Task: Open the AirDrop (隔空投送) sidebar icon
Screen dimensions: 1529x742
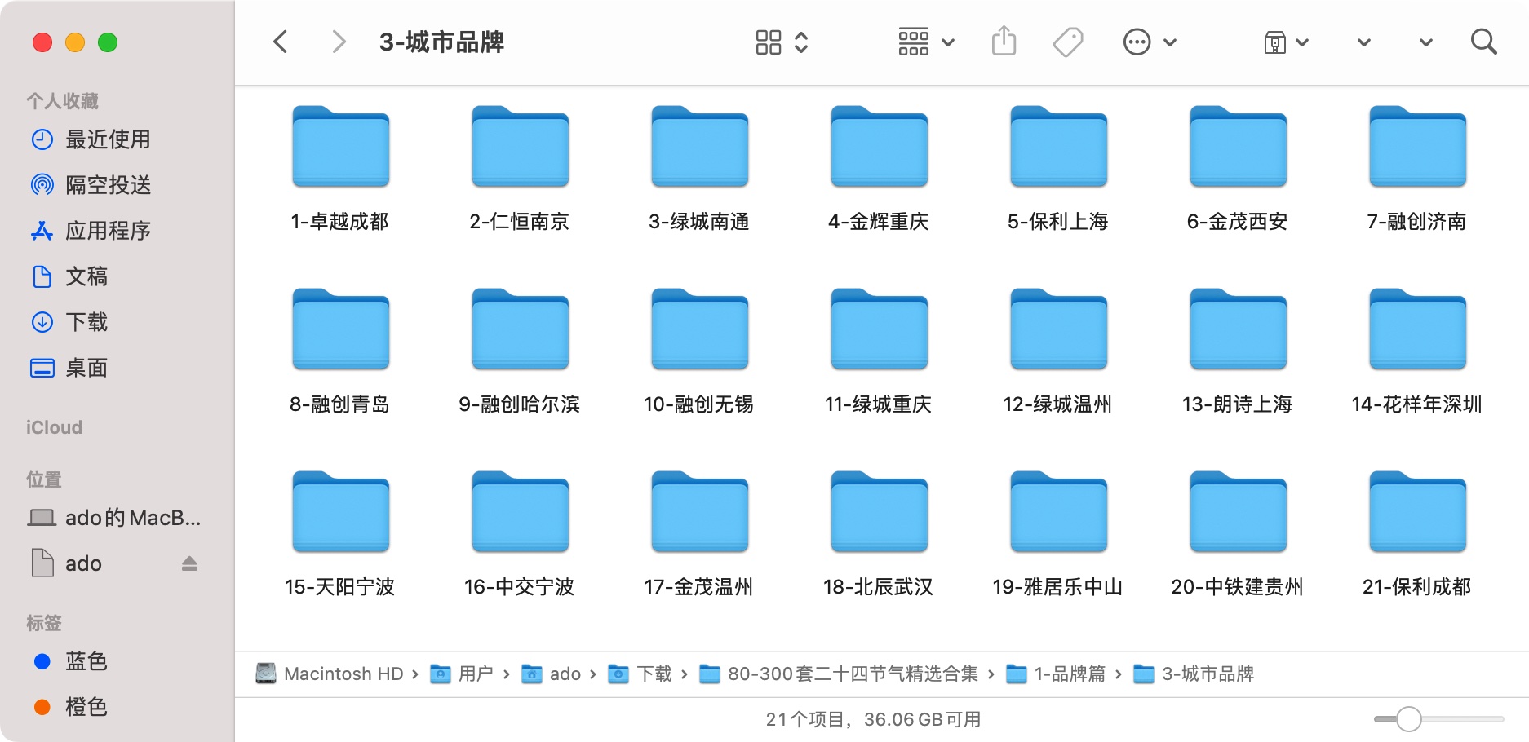Action: click(x=108, y=185)
